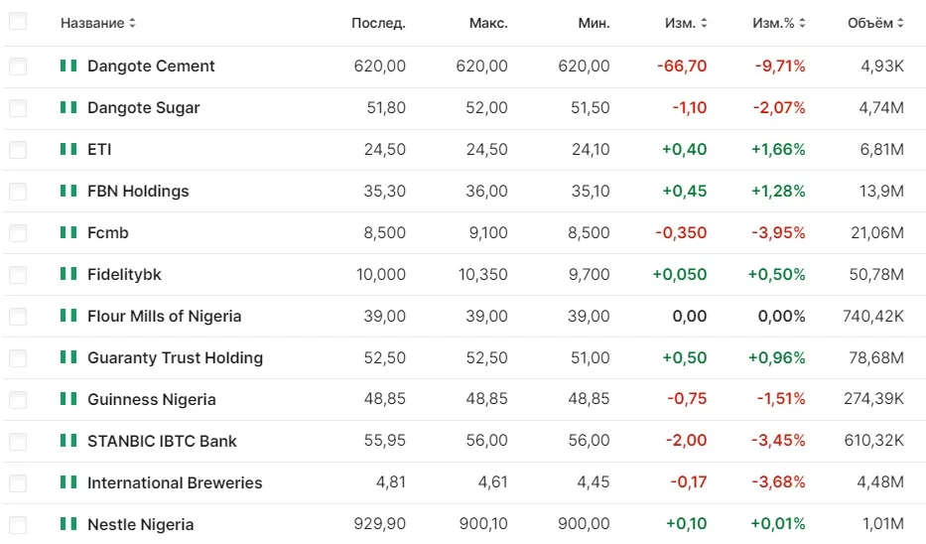Sort by the Объём column header
Screen dimensions: 926x544
point(875,23)
